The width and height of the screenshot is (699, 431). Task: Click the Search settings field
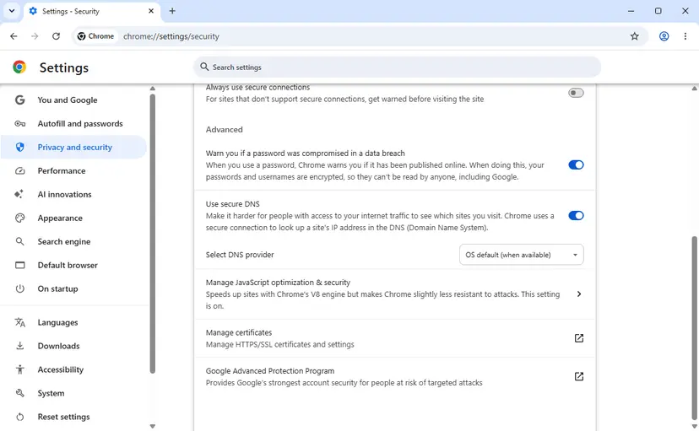coord(397,67)
